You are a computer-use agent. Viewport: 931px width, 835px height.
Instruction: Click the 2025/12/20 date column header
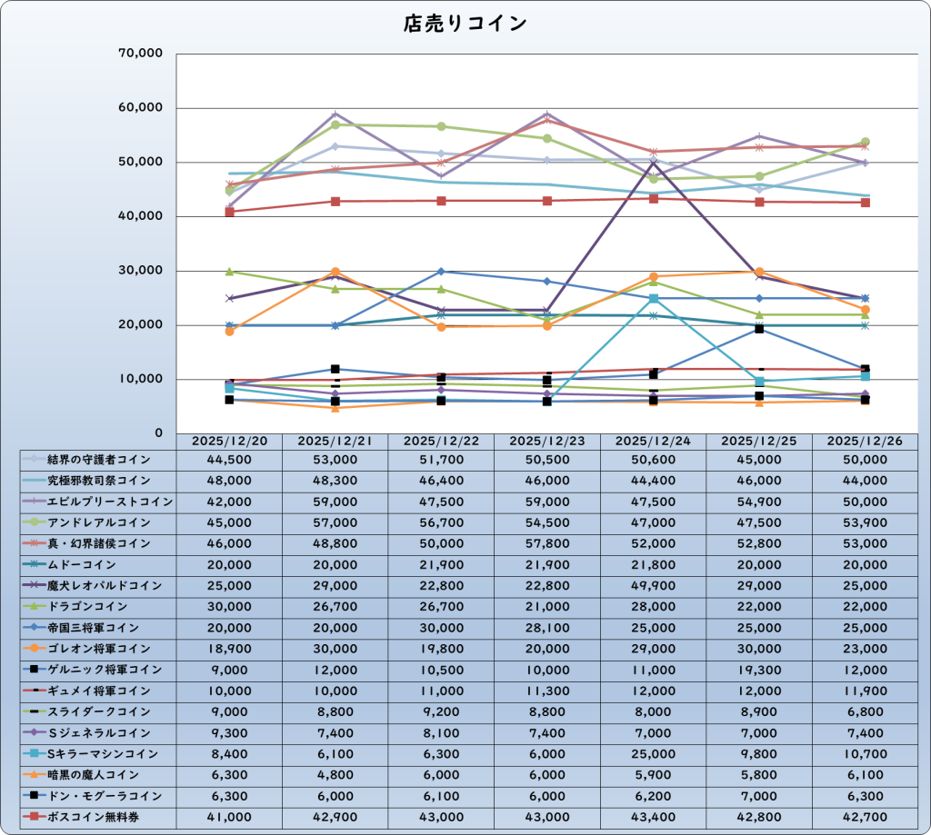click(x=229, y=440)
